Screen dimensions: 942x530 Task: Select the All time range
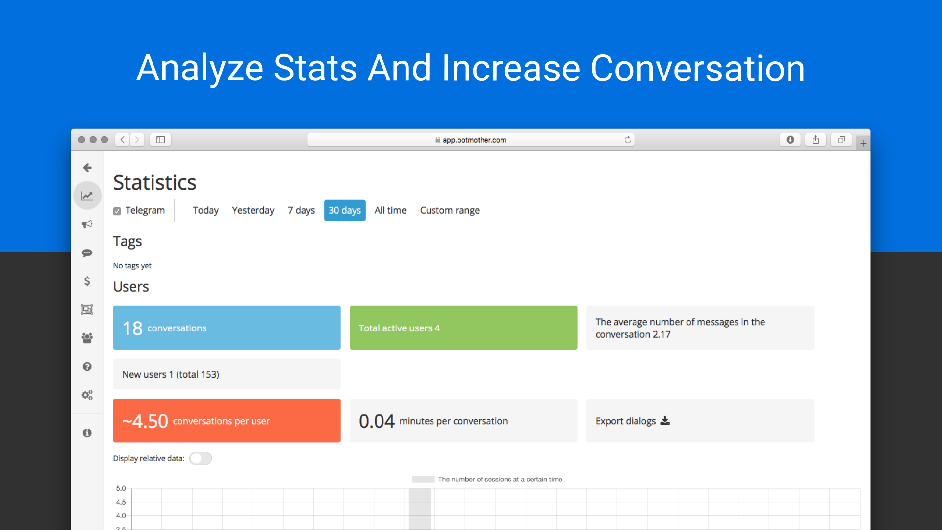click(x=390, y=210)
